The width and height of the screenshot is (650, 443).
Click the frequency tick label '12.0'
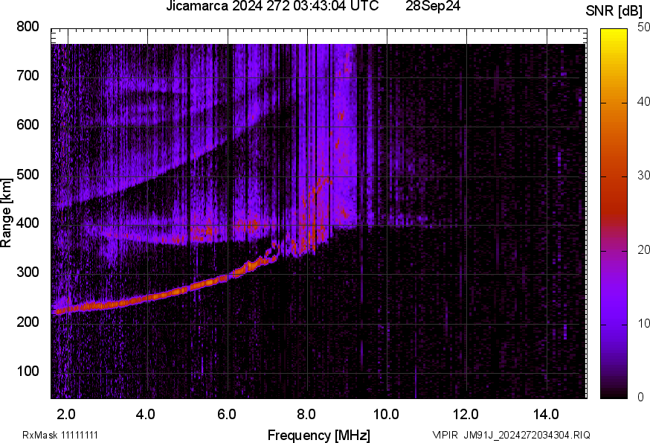(466, 415)
